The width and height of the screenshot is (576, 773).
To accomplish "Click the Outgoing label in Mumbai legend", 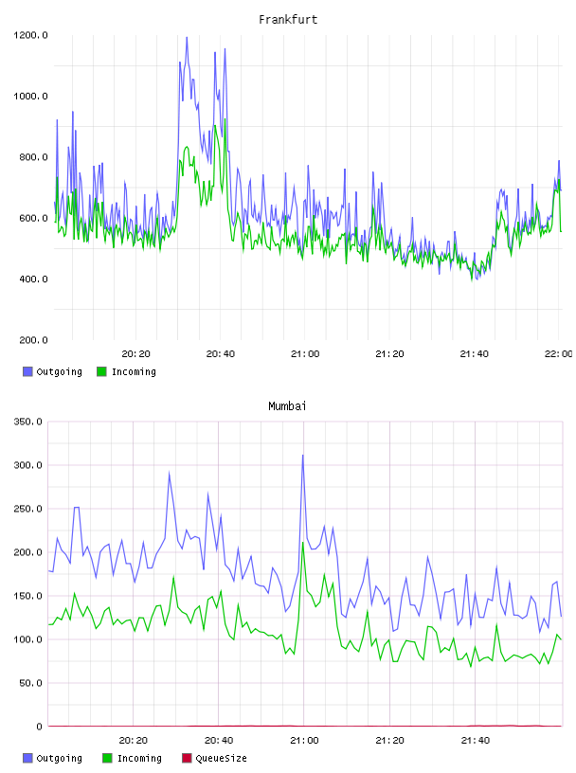I will [59, 758].
